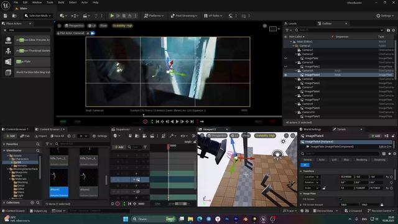Open the Build menu
Screen dimensions: 398x224
pyautogui.click(x=61, y=2)
